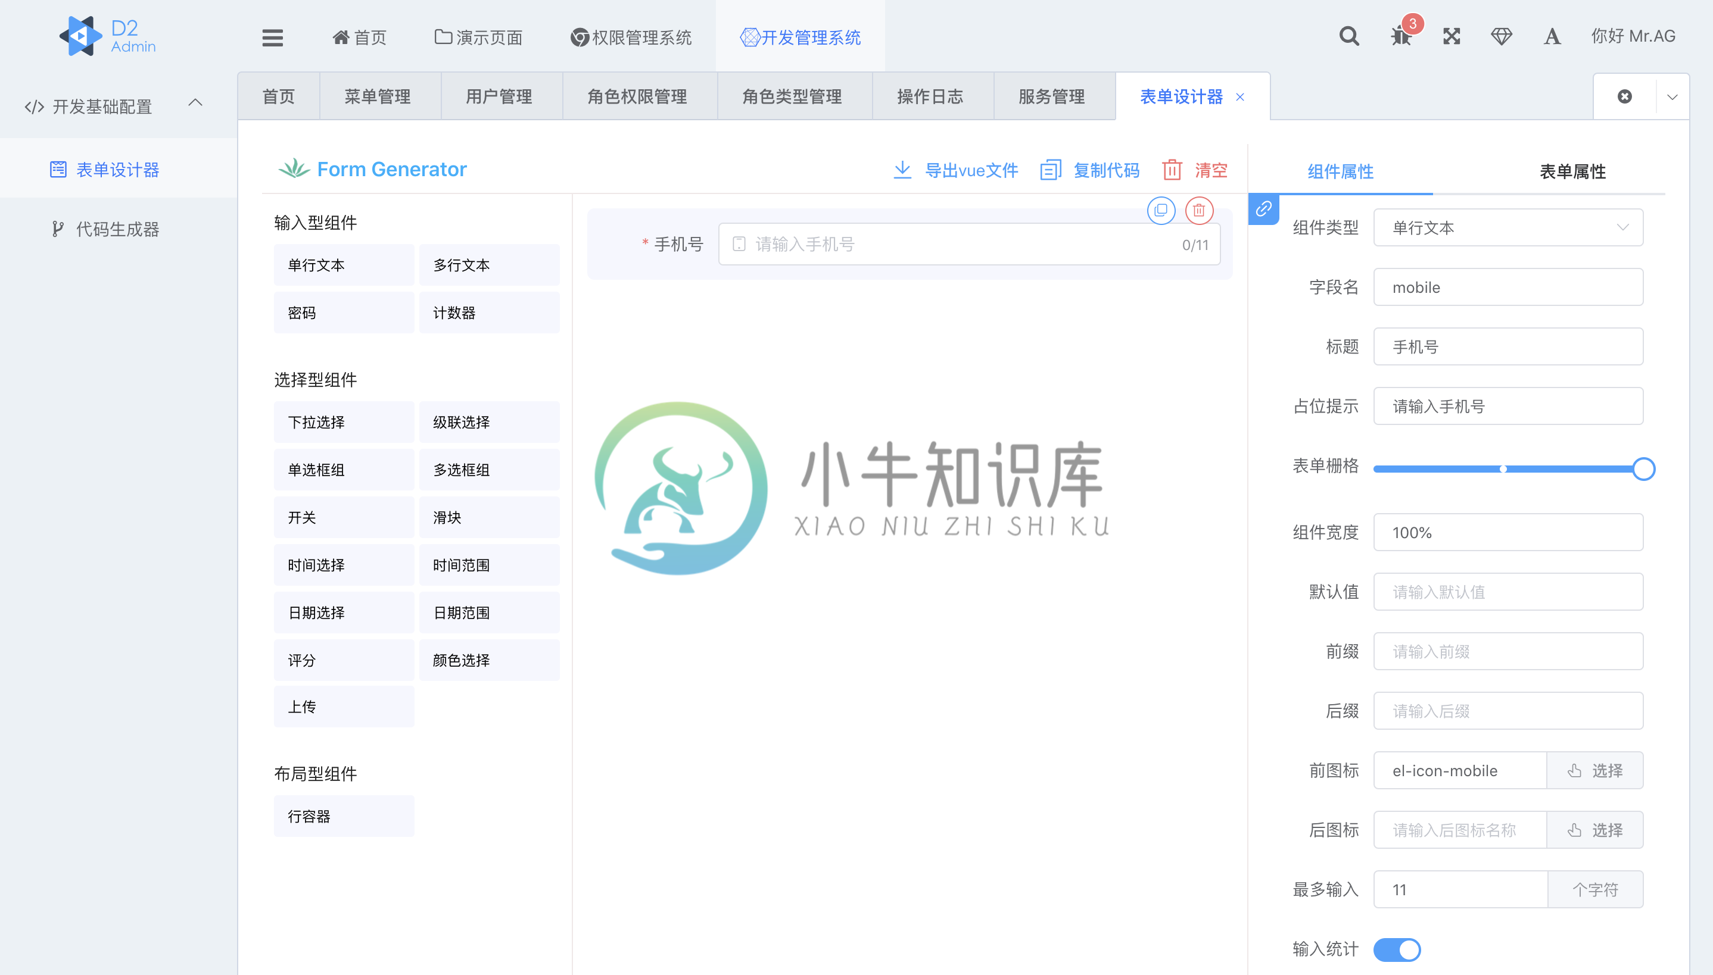Open the theme diamond icon
The height and width of the screenshot is (975, 1713).
click(1502, 36)
